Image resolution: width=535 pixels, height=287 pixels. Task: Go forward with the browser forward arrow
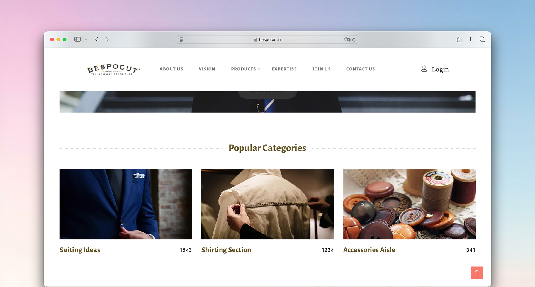(x=108, y=39)
